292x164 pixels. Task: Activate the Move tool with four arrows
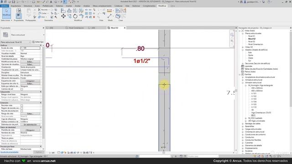click(x=63, y=16)
